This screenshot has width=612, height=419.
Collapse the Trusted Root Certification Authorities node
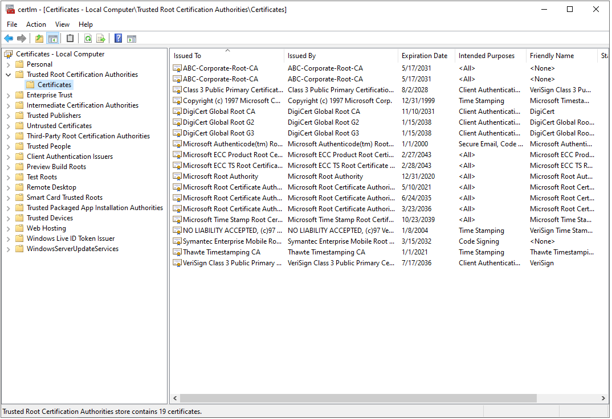click(8, 75)
